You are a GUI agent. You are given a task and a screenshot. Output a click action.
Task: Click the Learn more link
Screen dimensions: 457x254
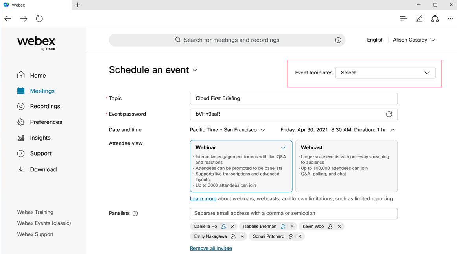[203, 199]
